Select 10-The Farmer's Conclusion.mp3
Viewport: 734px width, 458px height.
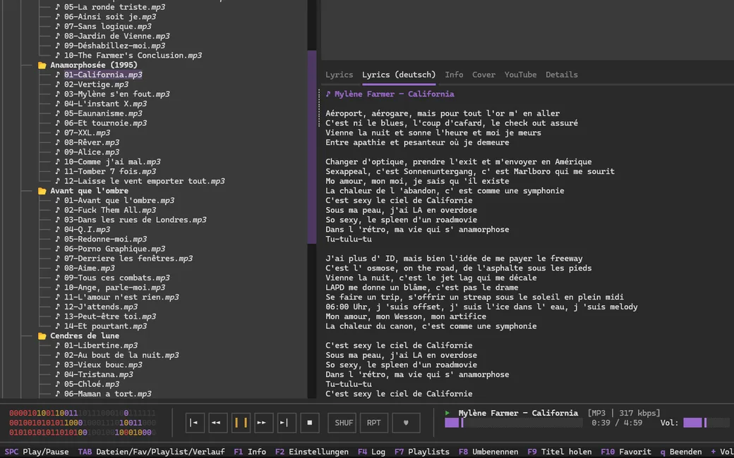click(133, 56)
